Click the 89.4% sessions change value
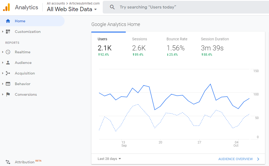Viewport: 269px width, 166px height. coord(138,55)
